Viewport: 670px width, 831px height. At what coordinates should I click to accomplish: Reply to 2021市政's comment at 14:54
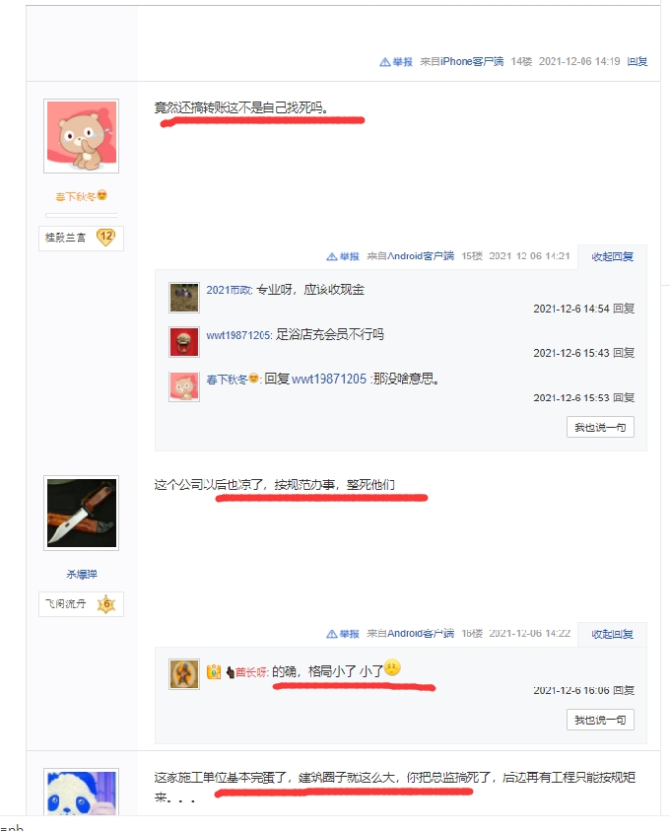tap(624, 309)
